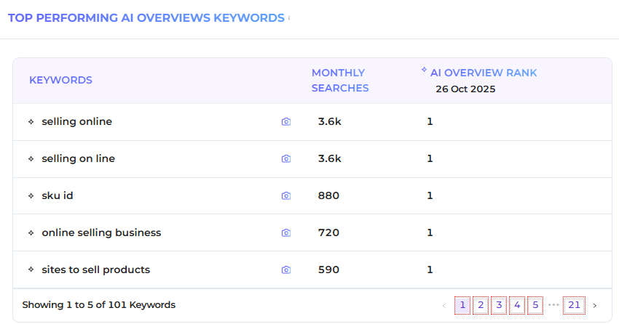Screen dimensions: 619x324
Task: Jump to last page 21
Action: (x=574, y=305)
